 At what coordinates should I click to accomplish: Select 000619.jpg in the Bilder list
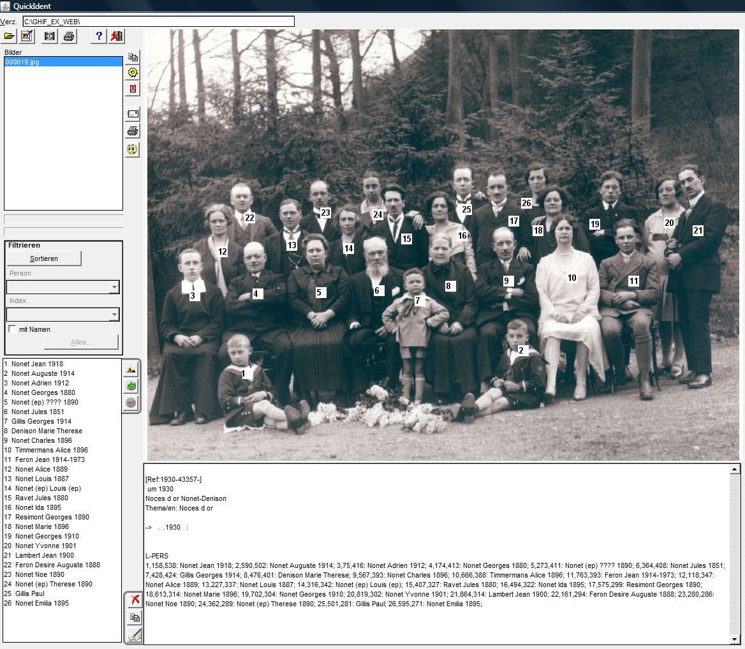pyautogui.click(x=22, y=62)
